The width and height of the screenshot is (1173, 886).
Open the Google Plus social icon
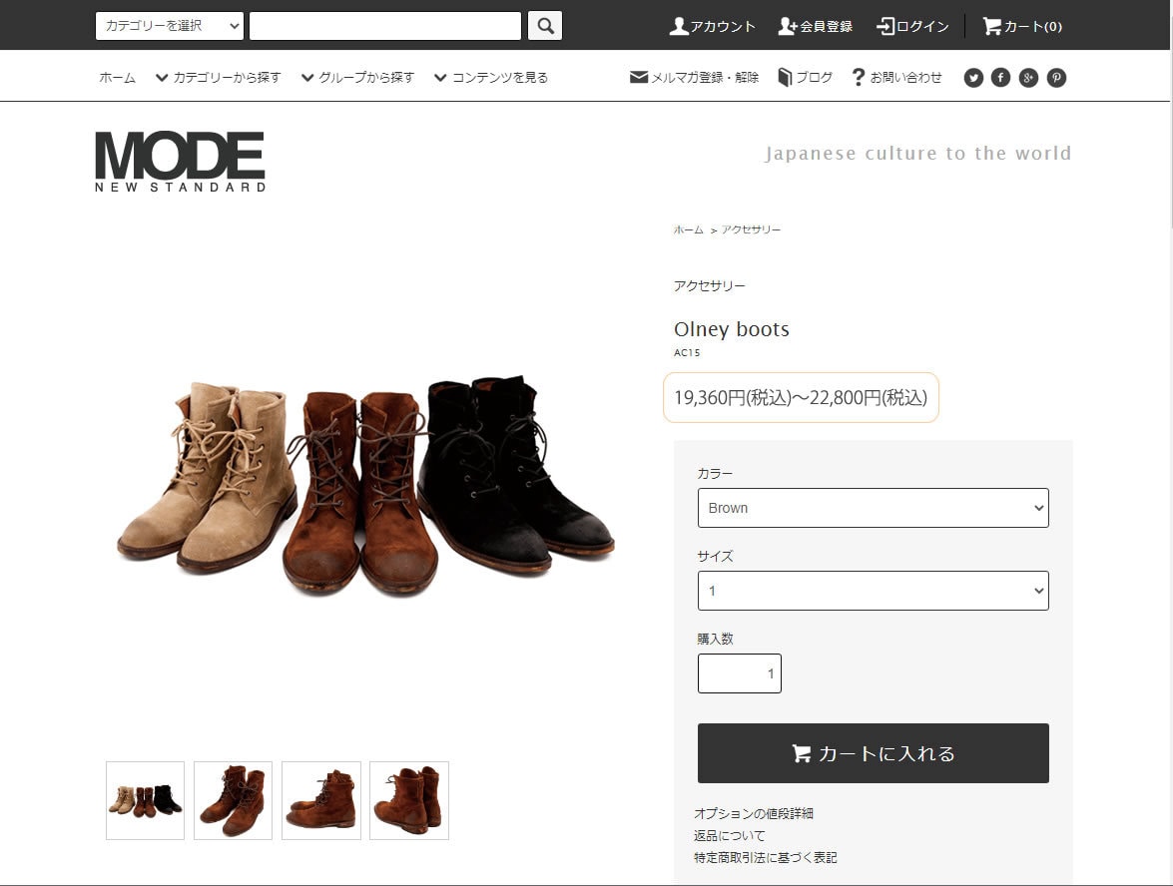1028,78
